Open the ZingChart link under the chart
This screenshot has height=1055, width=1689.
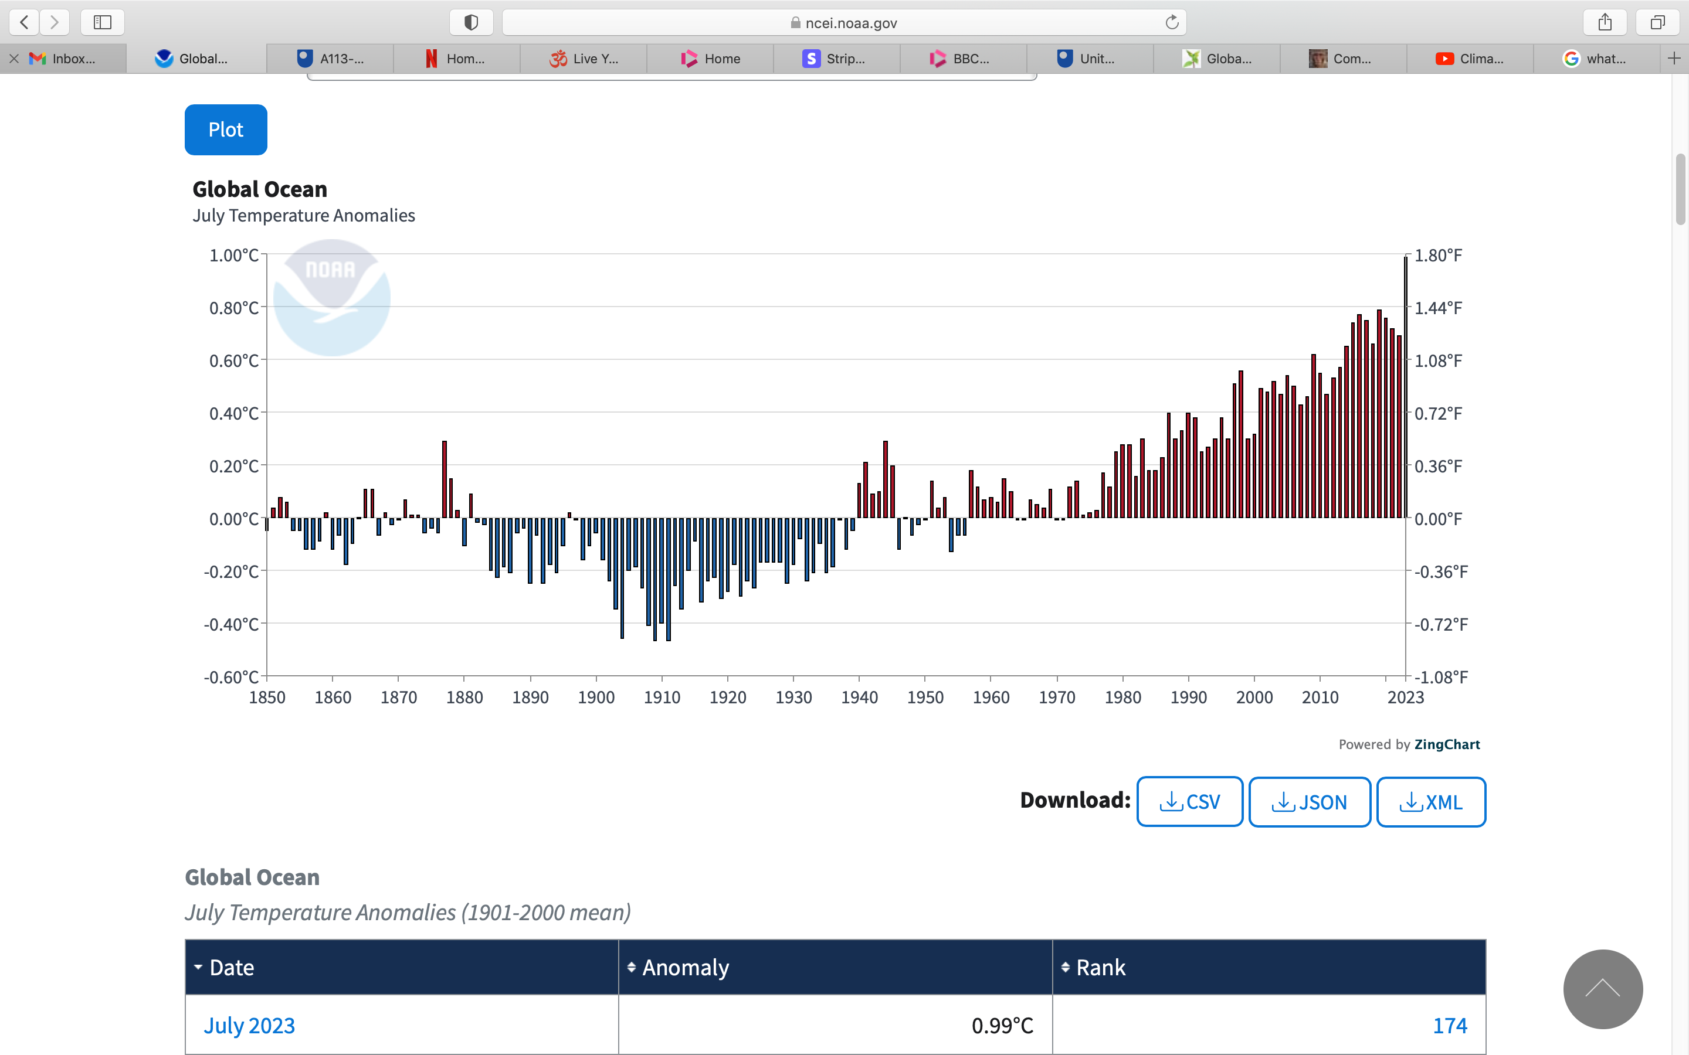coord(1447,744)
